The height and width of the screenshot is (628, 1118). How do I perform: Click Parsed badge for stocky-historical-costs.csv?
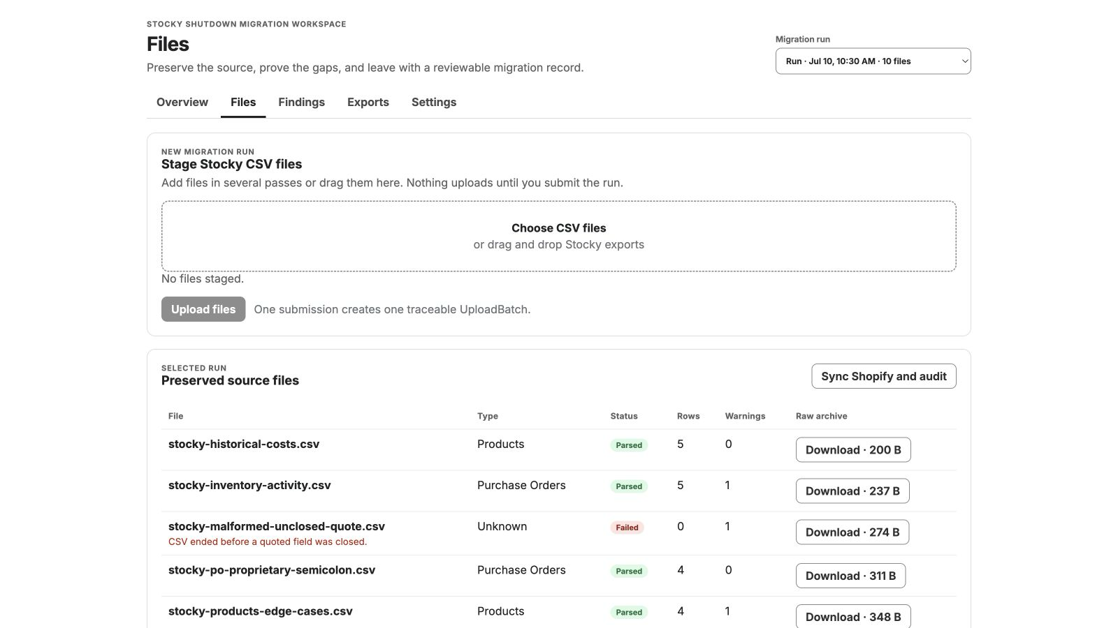[629, 445]
